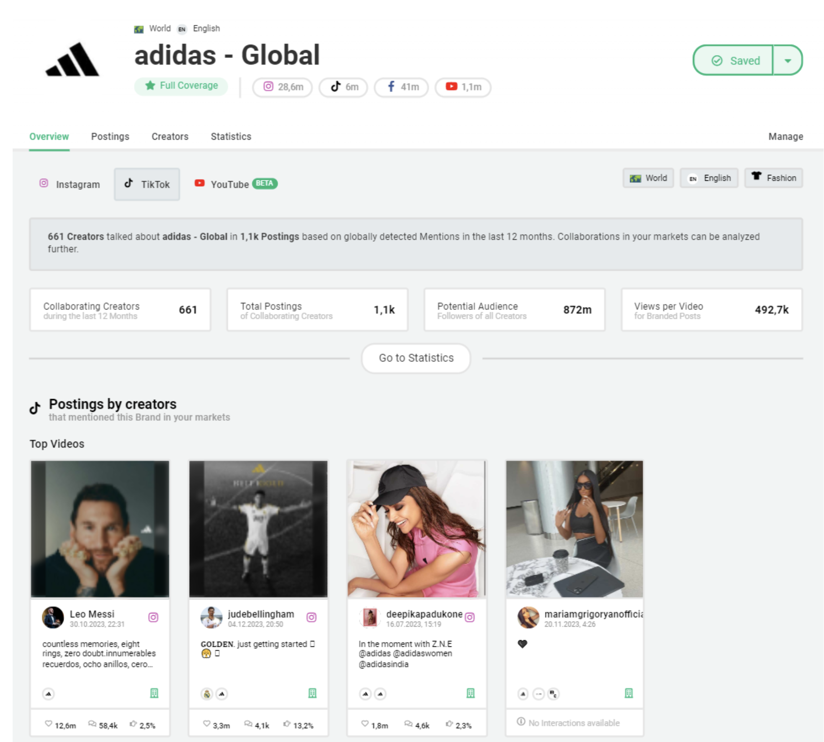Open the Manage link
This screenshot has width=824, height=742.
786,136
